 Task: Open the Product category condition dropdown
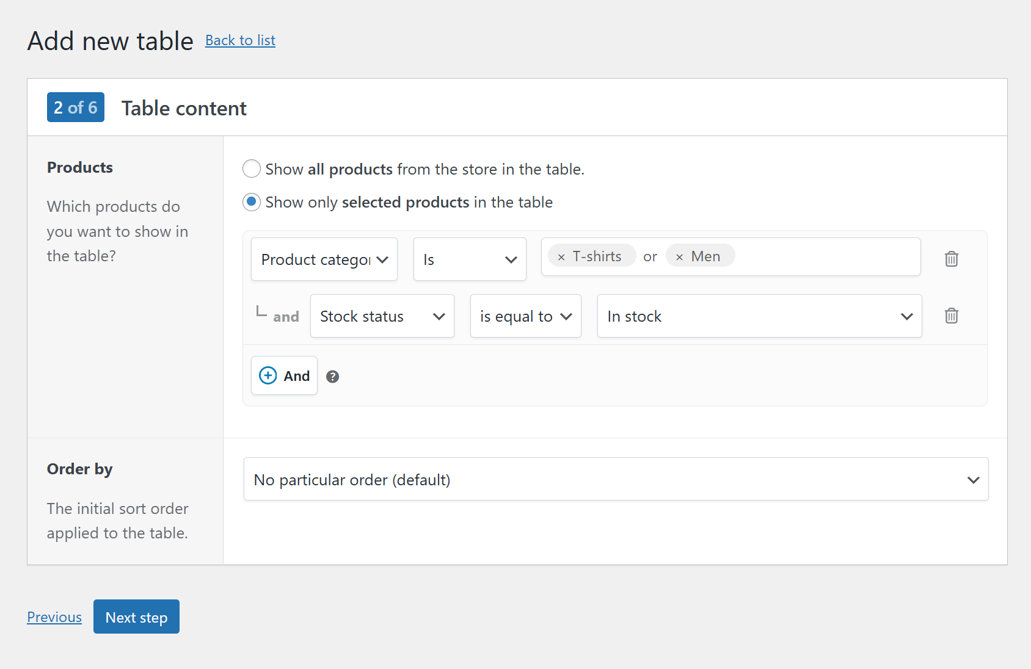(324, 259)
